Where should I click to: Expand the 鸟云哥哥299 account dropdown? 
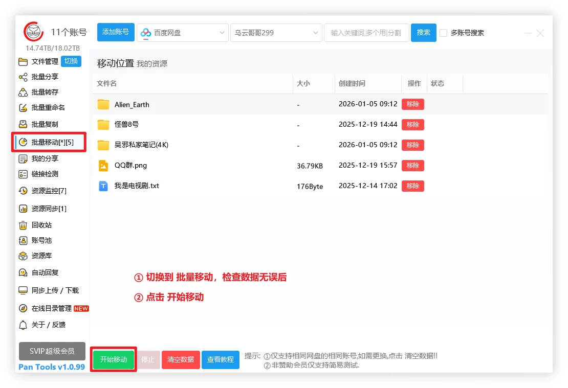point(276,33)
